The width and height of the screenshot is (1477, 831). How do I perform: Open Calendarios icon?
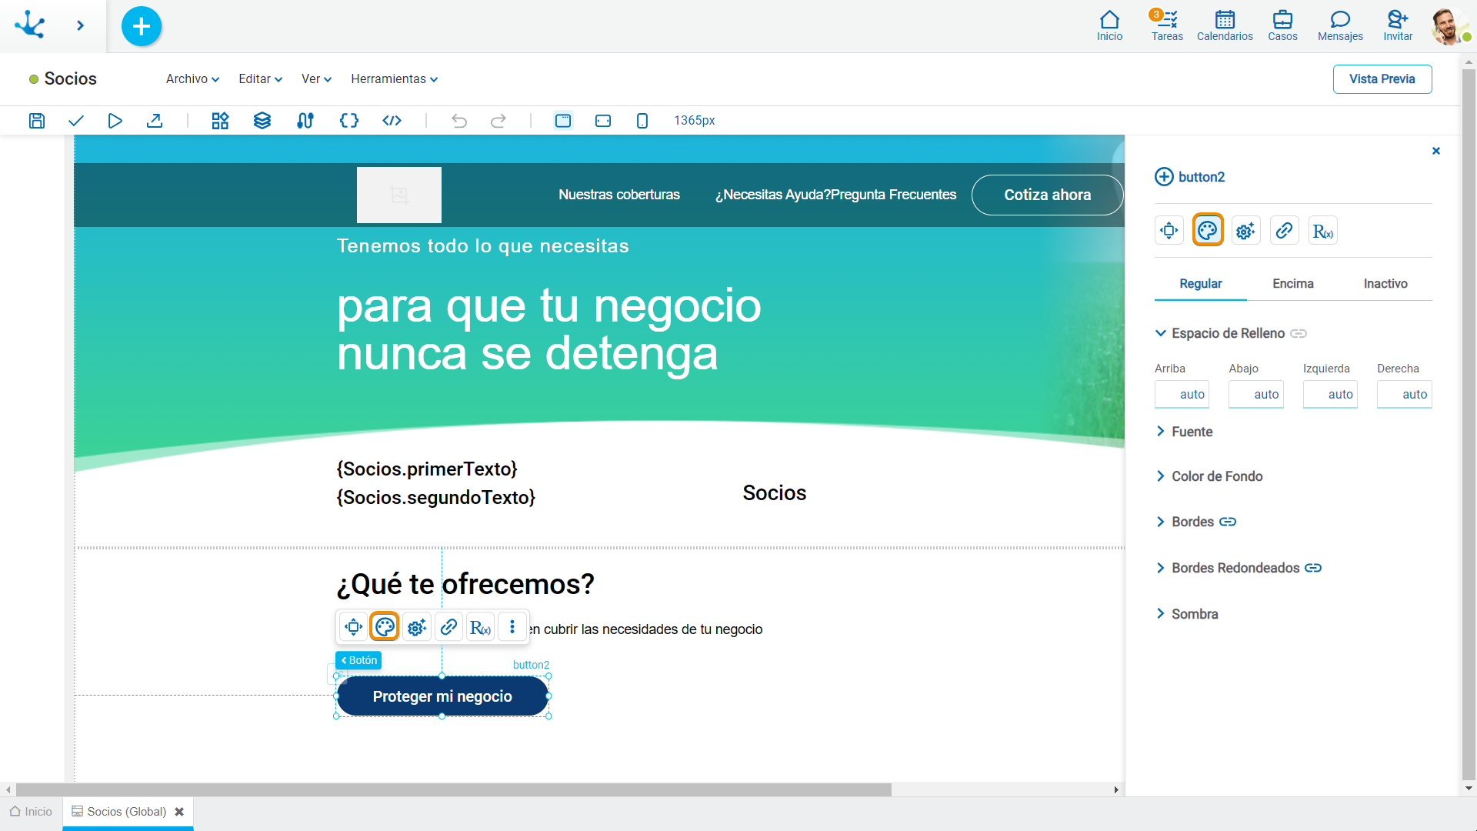tap(1225, 25)
